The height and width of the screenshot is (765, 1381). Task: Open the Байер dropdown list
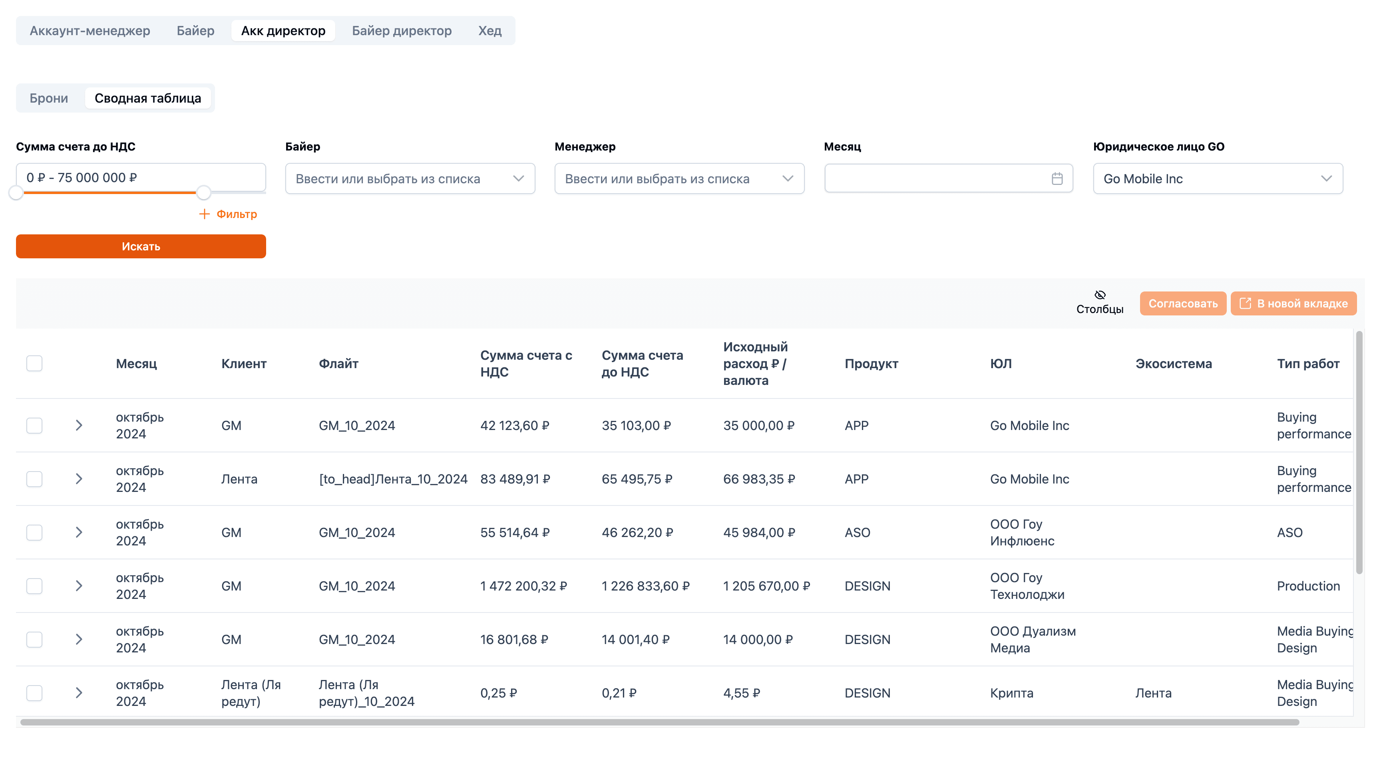[410, 178]
